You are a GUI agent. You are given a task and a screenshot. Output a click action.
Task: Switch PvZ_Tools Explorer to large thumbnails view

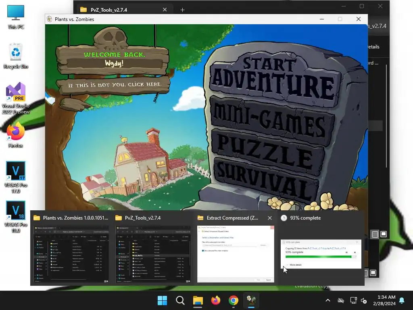click(x=384, y=234)
